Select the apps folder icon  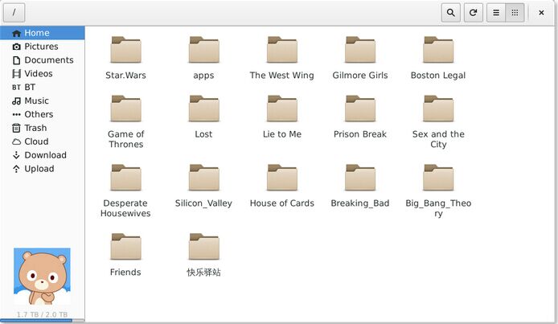click(x=204, y=49)
